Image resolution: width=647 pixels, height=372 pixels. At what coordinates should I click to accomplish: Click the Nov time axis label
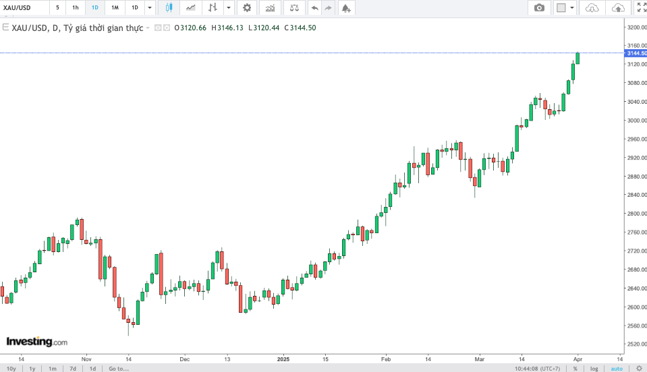(86, 359)
